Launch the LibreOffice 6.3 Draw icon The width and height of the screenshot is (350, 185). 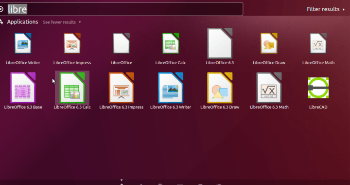click(220, 88)
